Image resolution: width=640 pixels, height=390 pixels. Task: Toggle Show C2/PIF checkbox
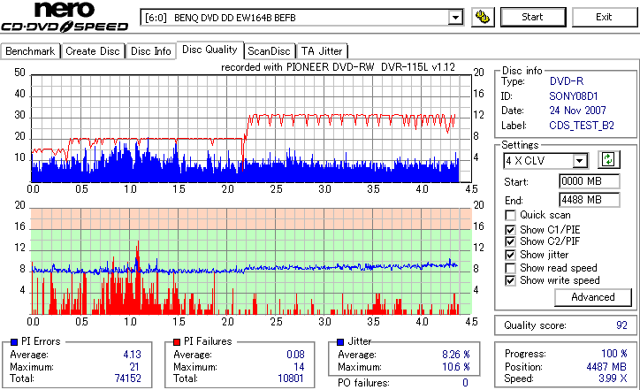click(x=510, y=241)
